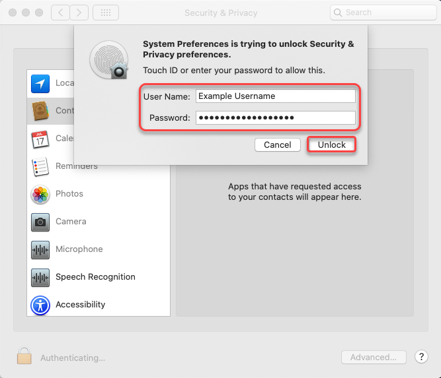Click the User Name text field
This screenshot has height=378, width=441.
tap(275, 96)
